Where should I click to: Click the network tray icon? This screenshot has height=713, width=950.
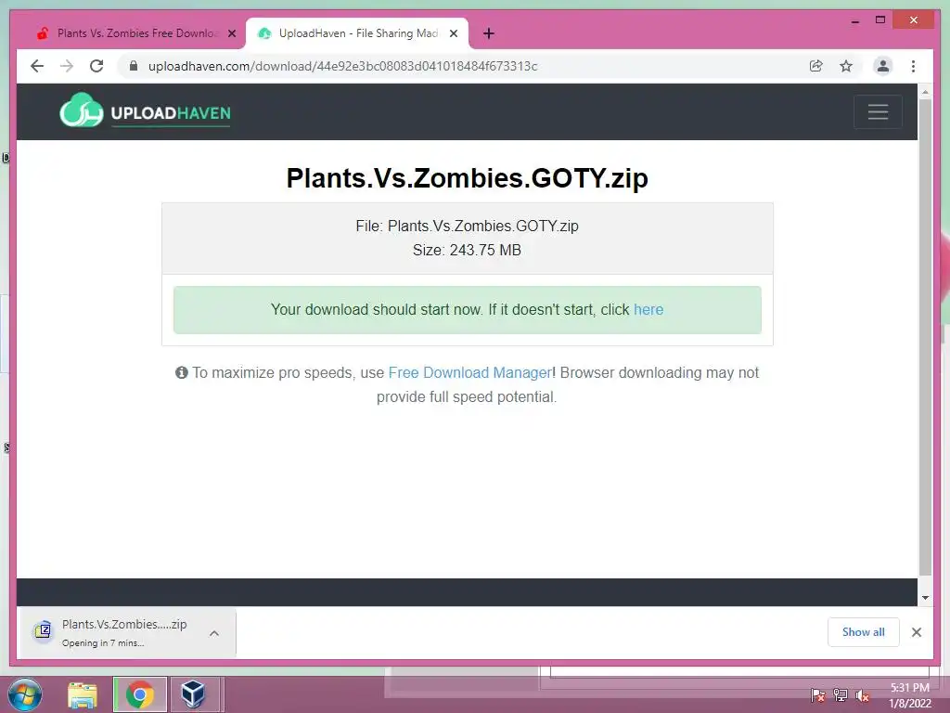click(x=840, y=695)
